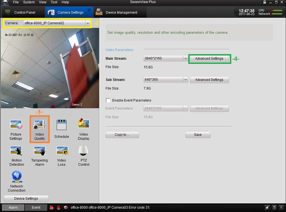Open the Tool menu
The height and width of the screenshot is (212, 286).
click(x=54, y=2)
